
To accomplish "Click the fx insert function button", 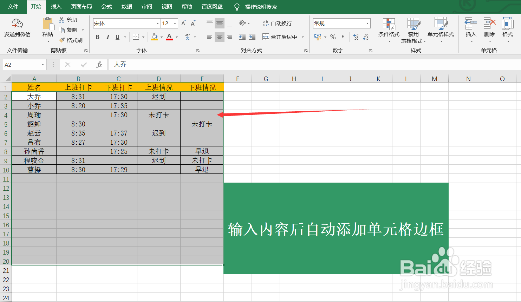I will tap(99, 64).
